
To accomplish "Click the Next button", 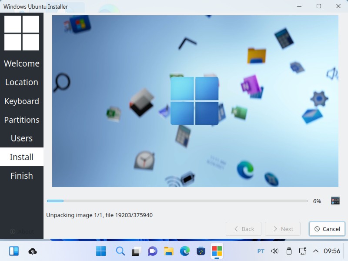I will [282, 229].
